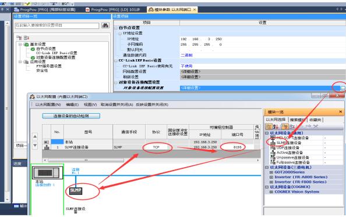
Task: Collapse the 自节点设置 group in settings grid
Action: [x=116, y=28]
